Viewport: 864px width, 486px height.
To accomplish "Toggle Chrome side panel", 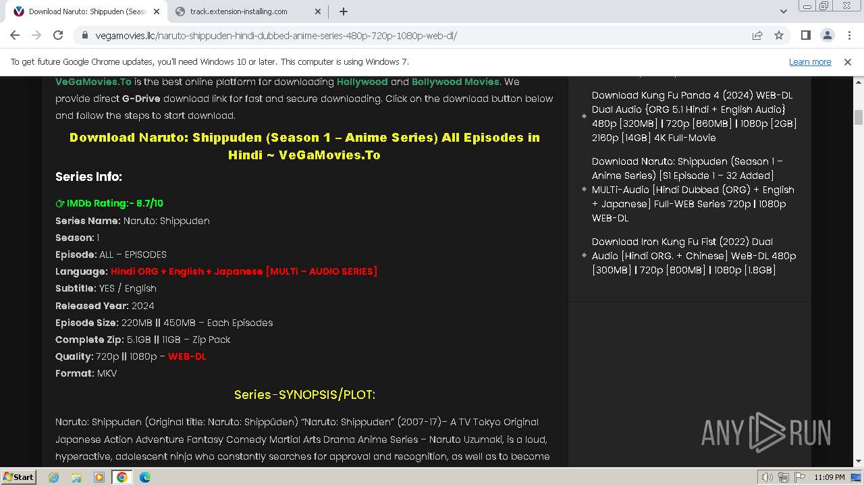I will pos(805,35).
